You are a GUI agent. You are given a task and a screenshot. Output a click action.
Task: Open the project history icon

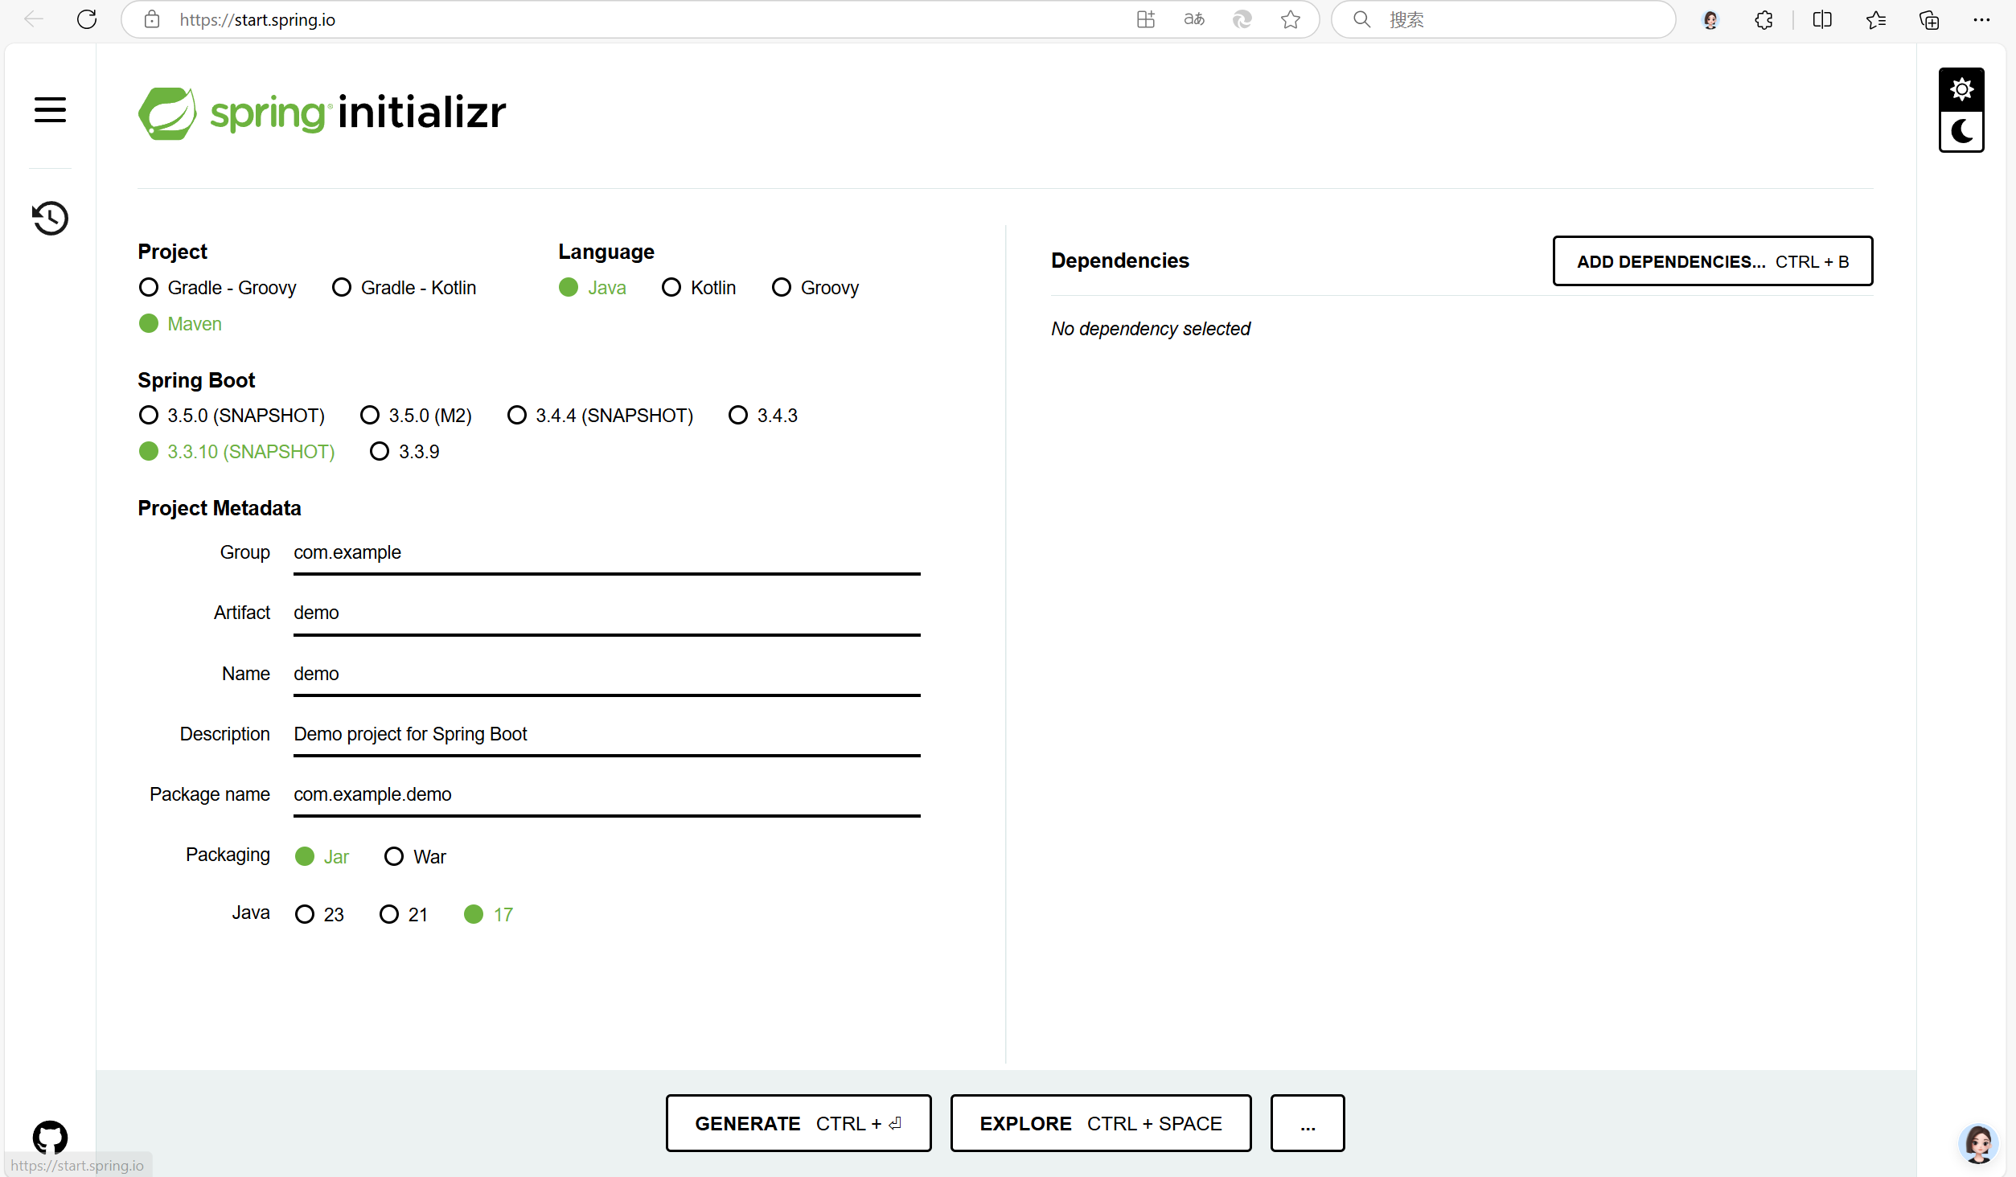(50, 218)
